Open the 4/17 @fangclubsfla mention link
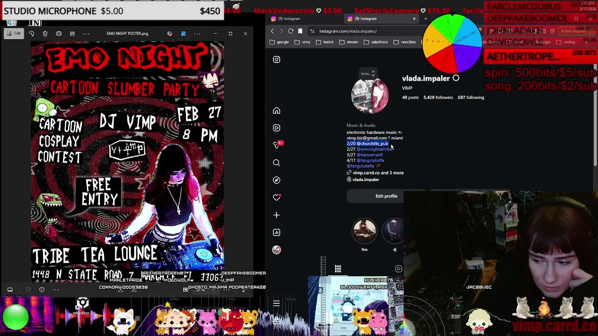Screen dimensions: 598x336 pos(370,161)
